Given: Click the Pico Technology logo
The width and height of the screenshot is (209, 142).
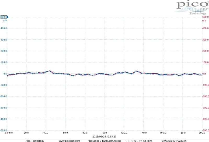Looking at the screenshot, I should click(191, 7).
